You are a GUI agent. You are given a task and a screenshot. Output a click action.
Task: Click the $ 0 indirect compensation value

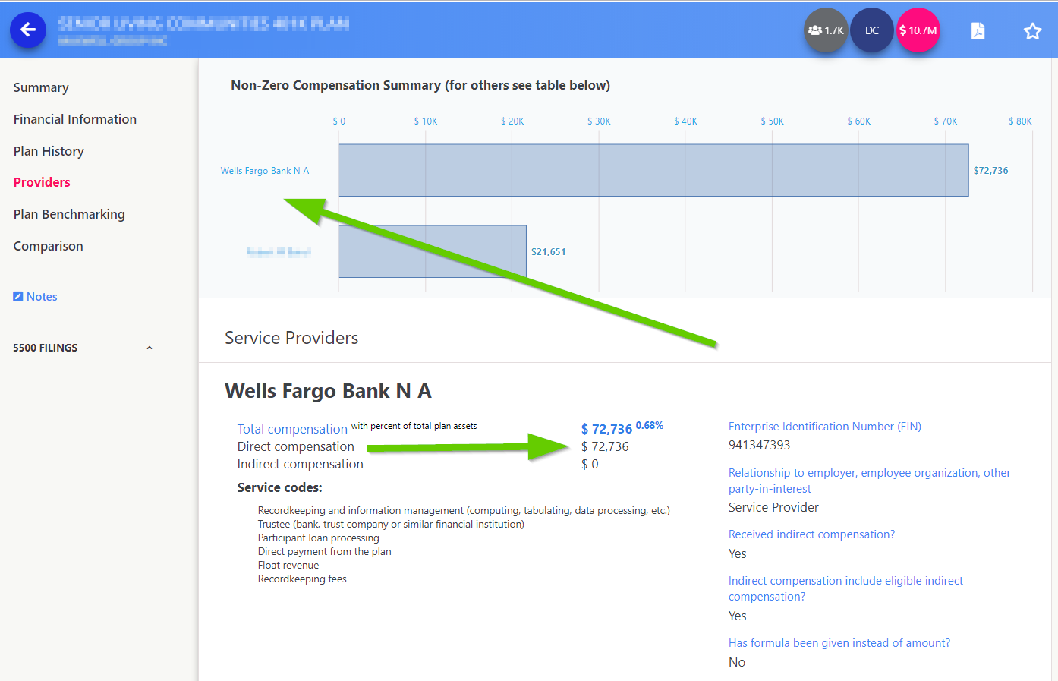point(590,464)
